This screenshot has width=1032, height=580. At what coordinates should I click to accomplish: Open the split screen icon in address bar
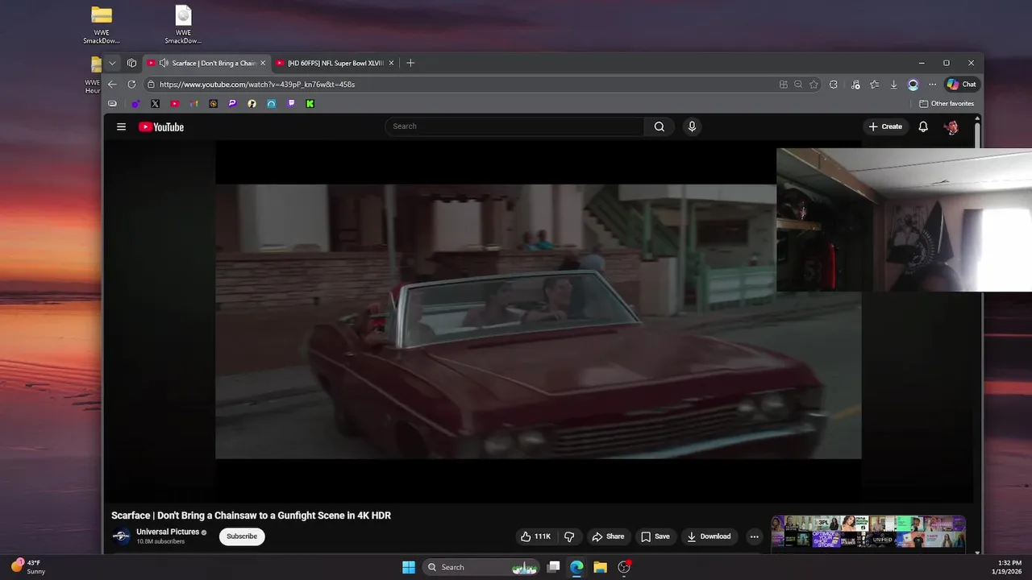(x=783, y=84)
